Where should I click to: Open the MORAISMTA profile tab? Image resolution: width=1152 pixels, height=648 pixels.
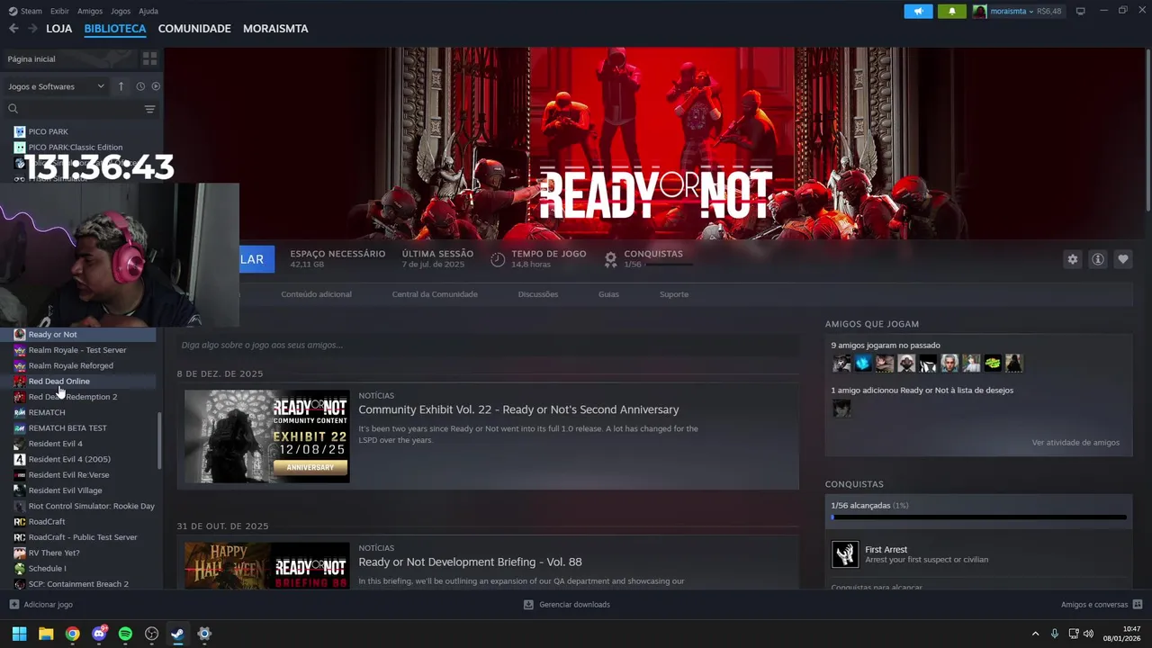click(275, 29)
